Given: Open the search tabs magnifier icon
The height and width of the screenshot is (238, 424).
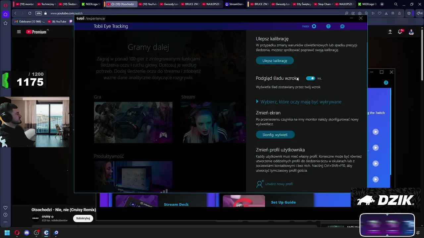Looking at the screenshot, I should (x=396, y=4).
